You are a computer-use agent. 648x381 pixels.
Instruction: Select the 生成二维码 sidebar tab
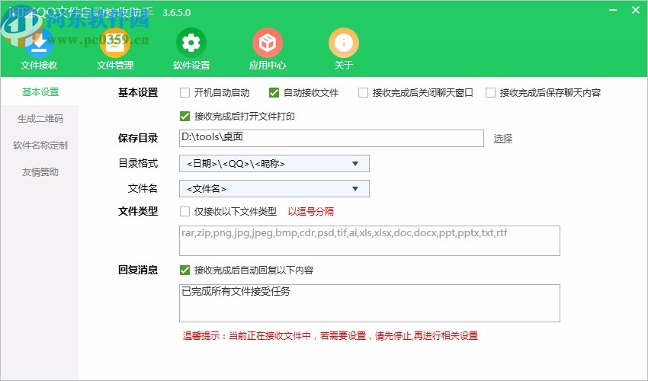40,119
